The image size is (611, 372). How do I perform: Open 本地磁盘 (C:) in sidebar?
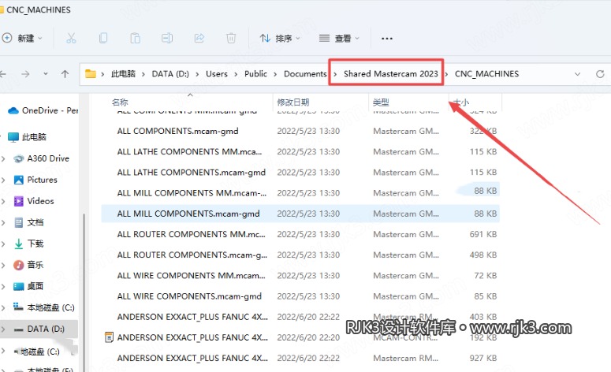tap(43, 307)
